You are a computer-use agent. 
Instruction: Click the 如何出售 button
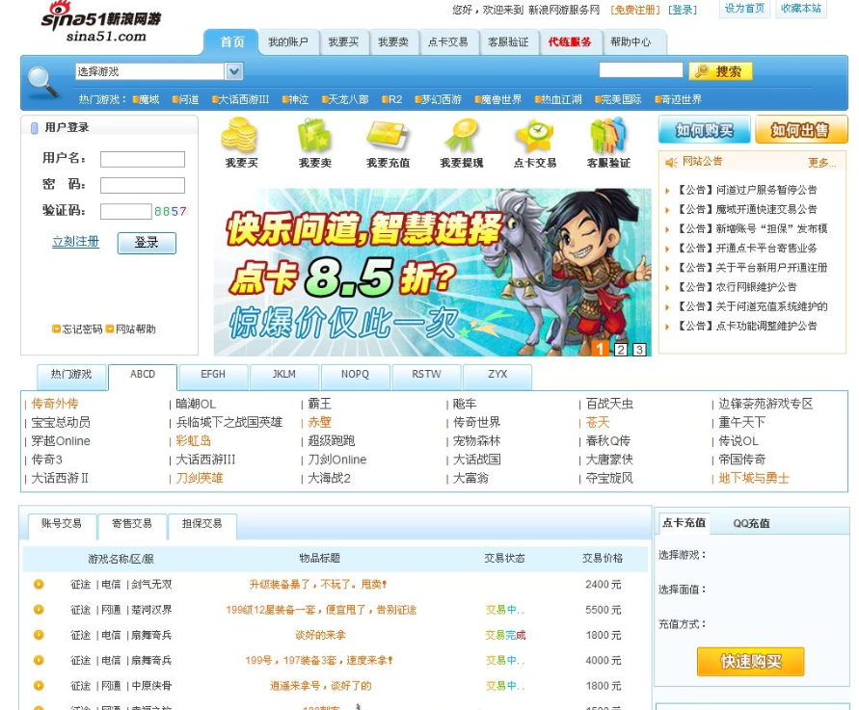point(801,130)
